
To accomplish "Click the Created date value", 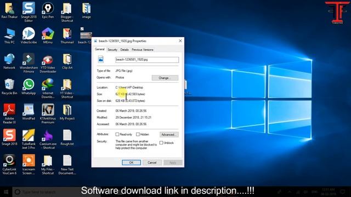I will click(131, 111).
